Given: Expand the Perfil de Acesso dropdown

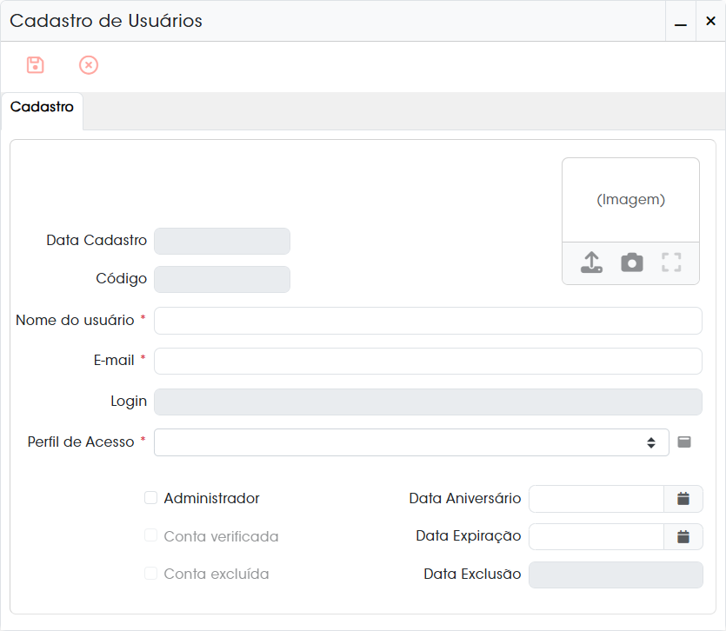Looking at the screenshot, I should click(x=411, y=442).
